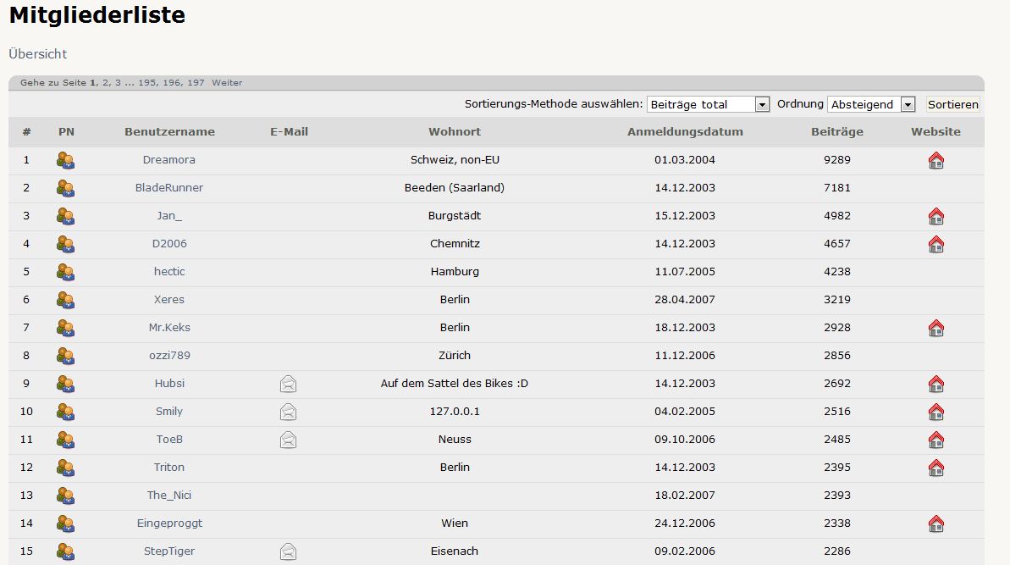This screenshot has width=1010, height=565.
Task: Open the Sortierungs-Methode dropdown
Action: 708,104
